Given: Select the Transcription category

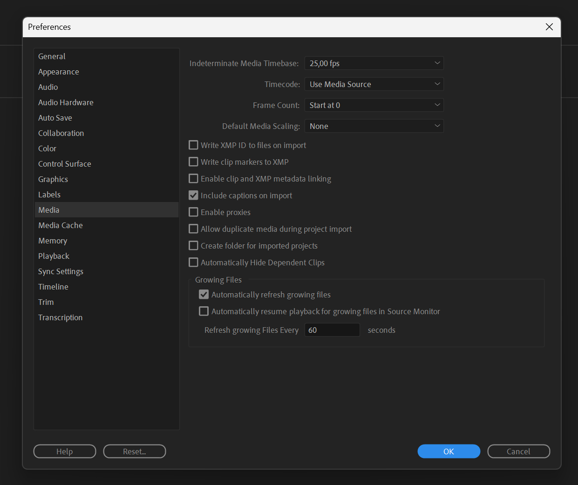Looking at the screenshot, I should click(61, 317).
